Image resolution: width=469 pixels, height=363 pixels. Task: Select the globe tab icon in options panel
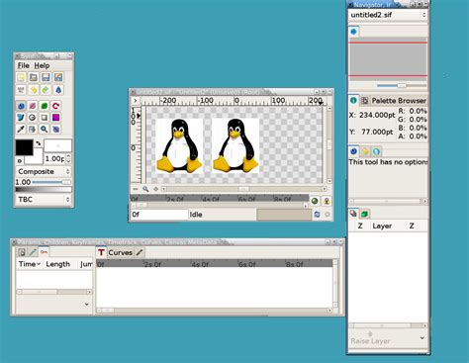[376, 151]
